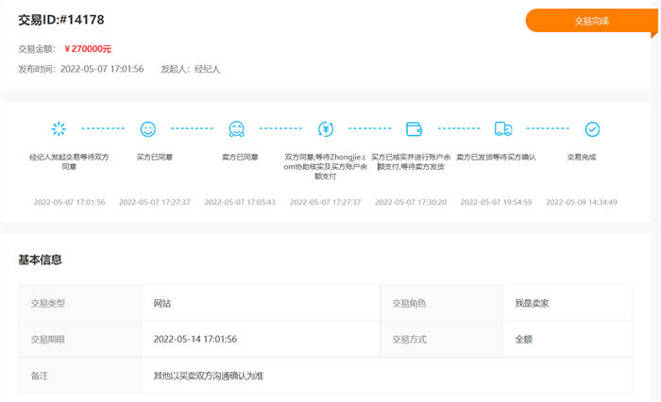Click the buyer agreed smiley icon
661x402 pixels.
click(x=147, y=128)
